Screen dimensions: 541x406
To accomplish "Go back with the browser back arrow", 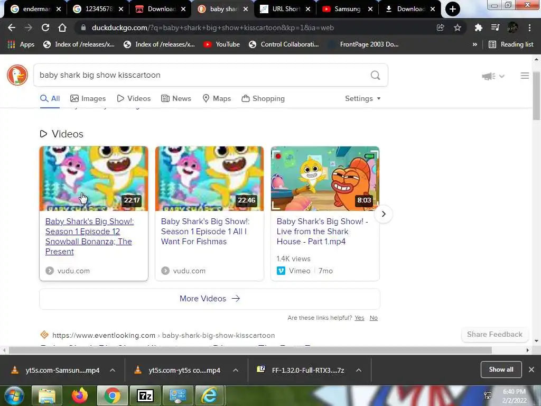I will [12, 27].
